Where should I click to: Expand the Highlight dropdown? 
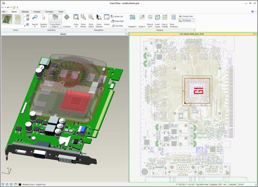pos(132,27)
